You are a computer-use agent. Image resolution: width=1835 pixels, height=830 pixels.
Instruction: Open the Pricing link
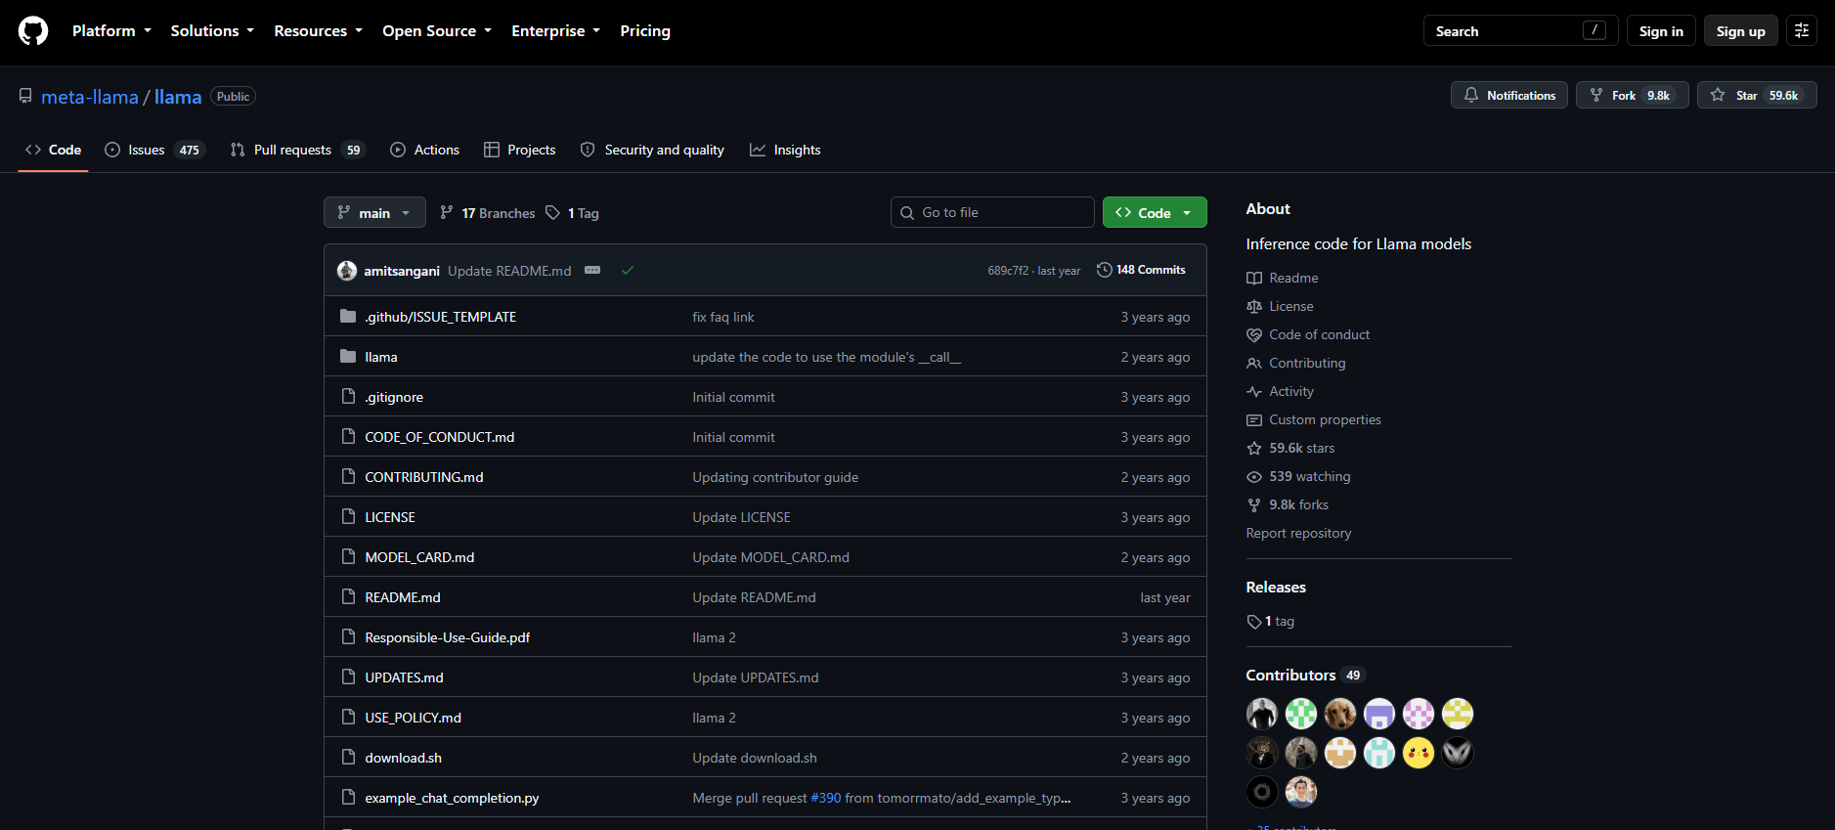click(x=645, y=31)
